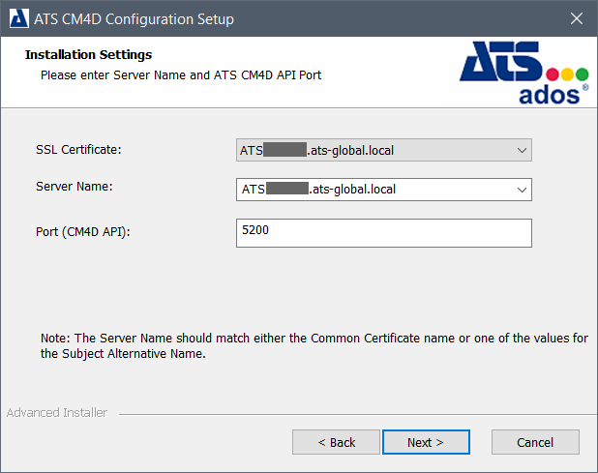Select the SSL Certificate combo box value
The height and width of the screenshot is (473, 598).
(x=377, y=150)
